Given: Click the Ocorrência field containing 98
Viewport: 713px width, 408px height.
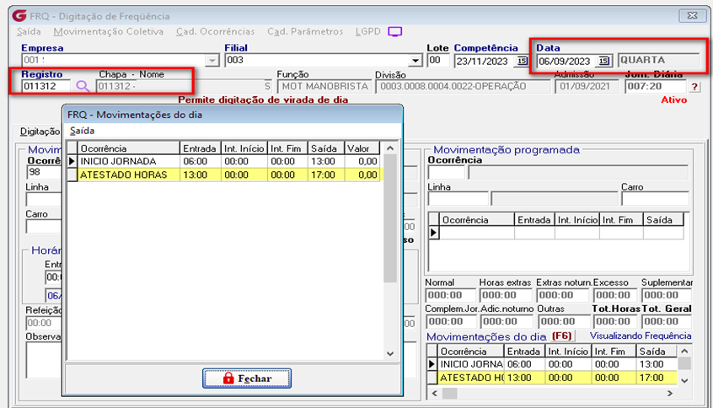Looking at the screenshot, I should pyautogui.click(x=44, y=172).
